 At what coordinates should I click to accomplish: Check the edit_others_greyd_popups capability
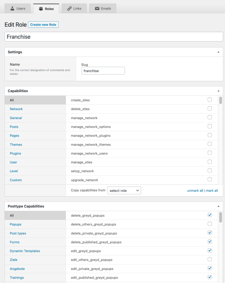(x=210, y=259)
